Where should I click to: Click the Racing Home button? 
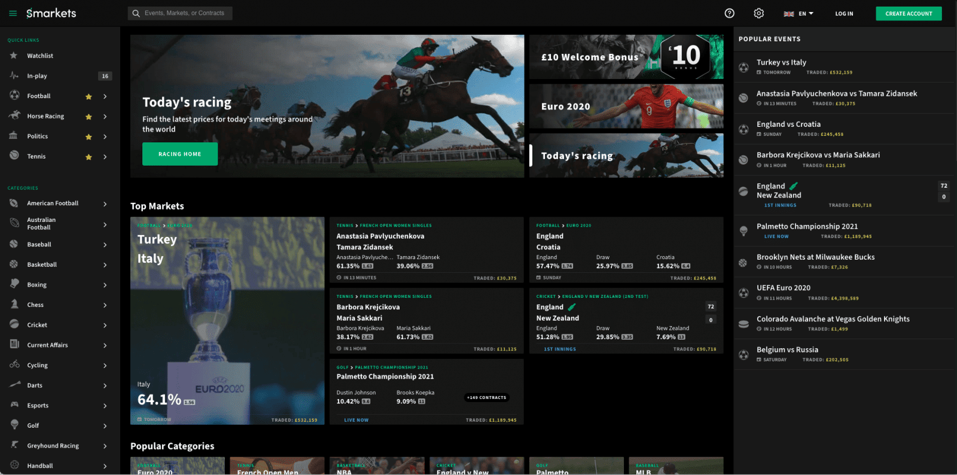click(180, 154)
